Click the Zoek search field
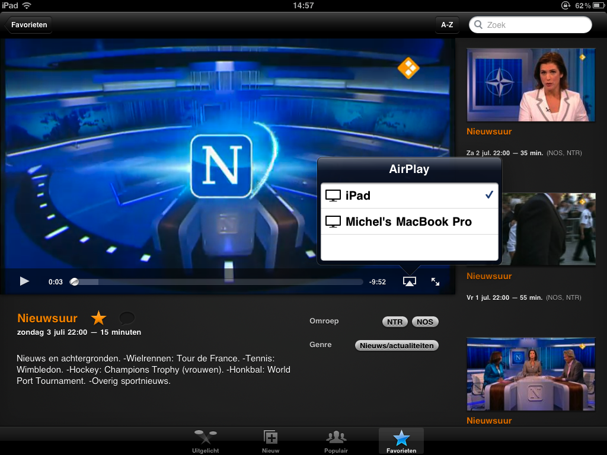The image size is (607, 455). (x=531, y=25)
